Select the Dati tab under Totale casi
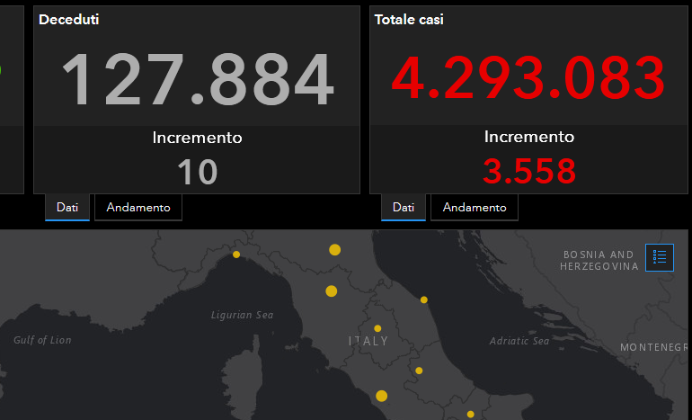692x420 pixels. click(x=404, y=208)
